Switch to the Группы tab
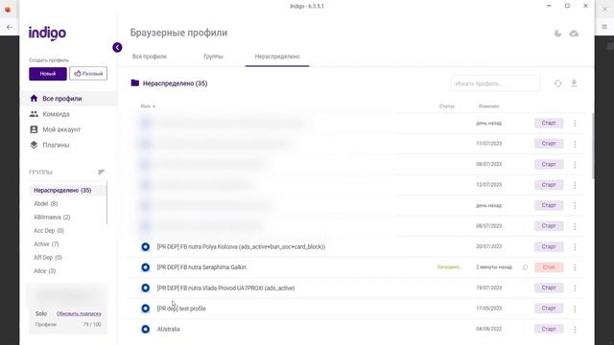614x345 pixels. tap(213, 57)
